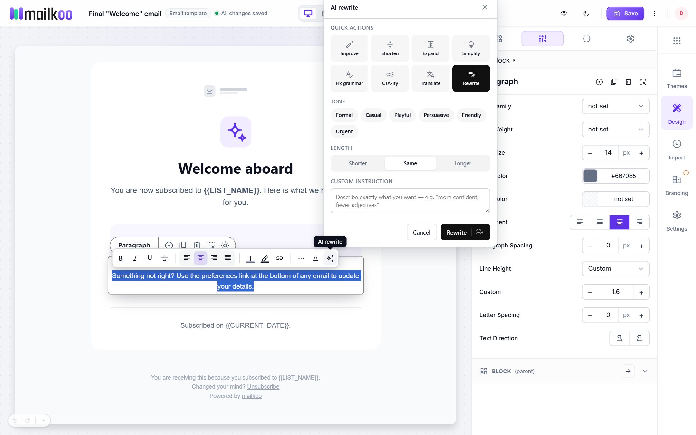
Task: Click the Unsubscribe link in footer
Action: [x=263, y=387]
